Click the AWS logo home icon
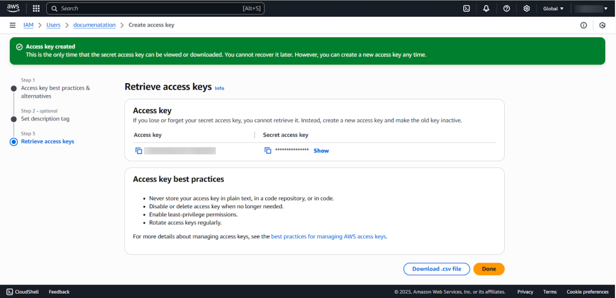This screenshot has height=298, width=616. [x=13, y=8]
